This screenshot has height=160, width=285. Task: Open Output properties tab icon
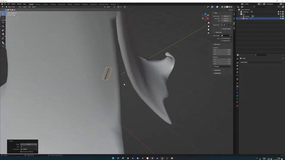(237, 66)
